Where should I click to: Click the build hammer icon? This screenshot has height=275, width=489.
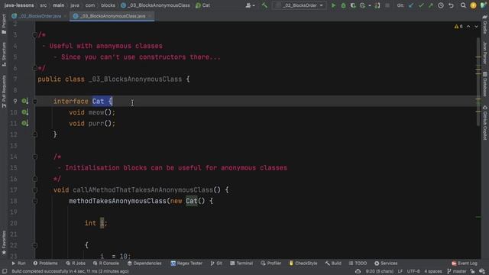pyautogui.click(x=264, y=5)
